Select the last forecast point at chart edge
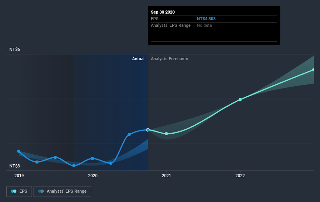 313,70
